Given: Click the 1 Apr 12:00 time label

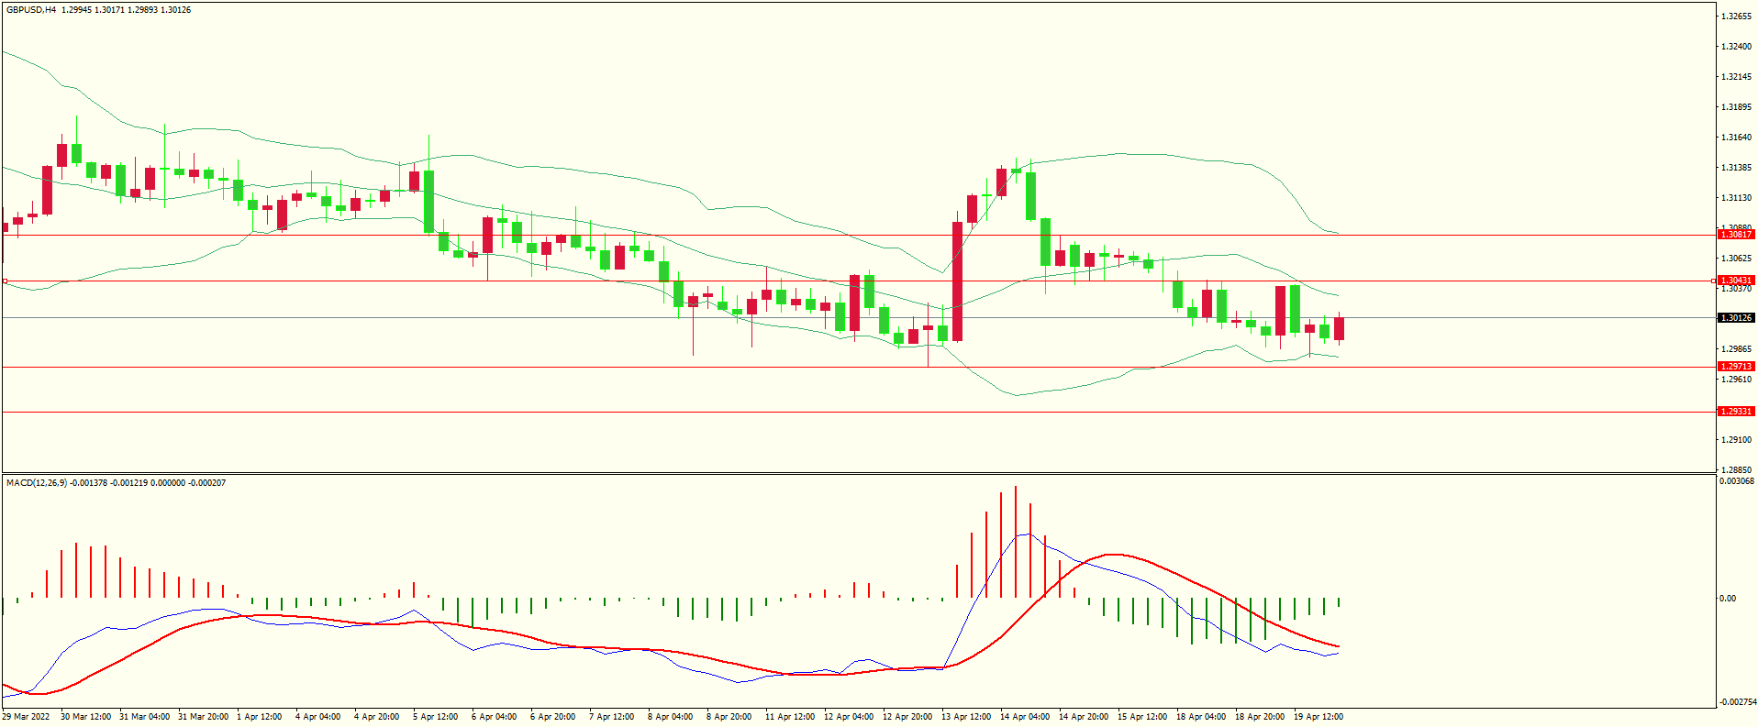Looking at the screenshot, I should tap(260, 717).
